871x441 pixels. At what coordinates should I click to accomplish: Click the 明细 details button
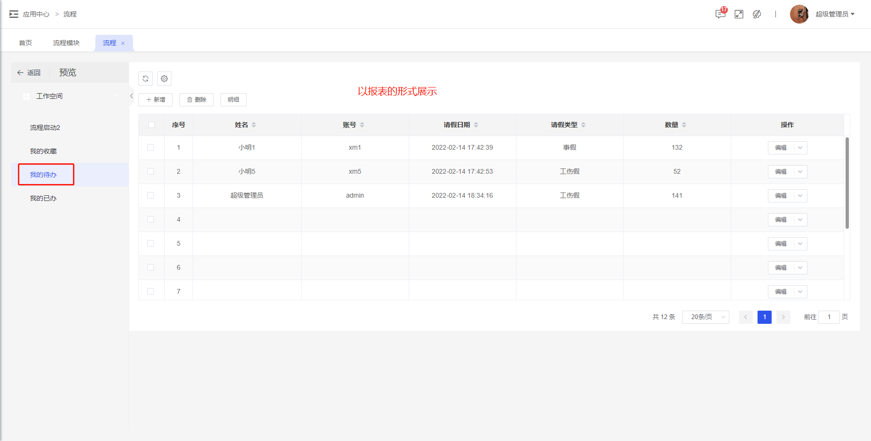point(234,100)
